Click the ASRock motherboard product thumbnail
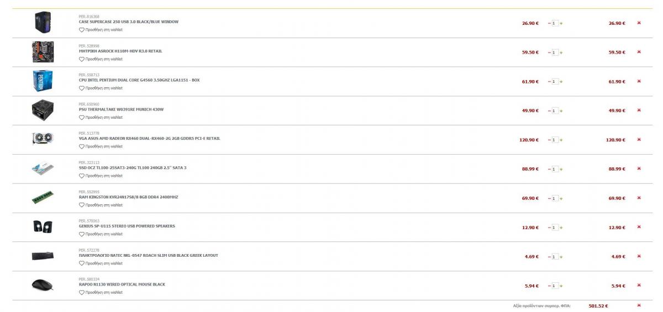 click(43, 52)
